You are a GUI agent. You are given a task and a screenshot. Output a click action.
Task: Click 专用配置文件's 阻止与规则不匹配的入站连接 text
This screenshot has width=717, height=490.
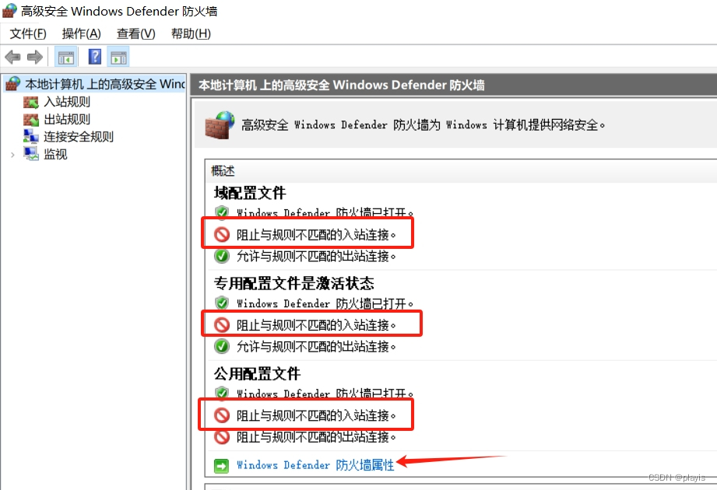click(x=316, y=325)
